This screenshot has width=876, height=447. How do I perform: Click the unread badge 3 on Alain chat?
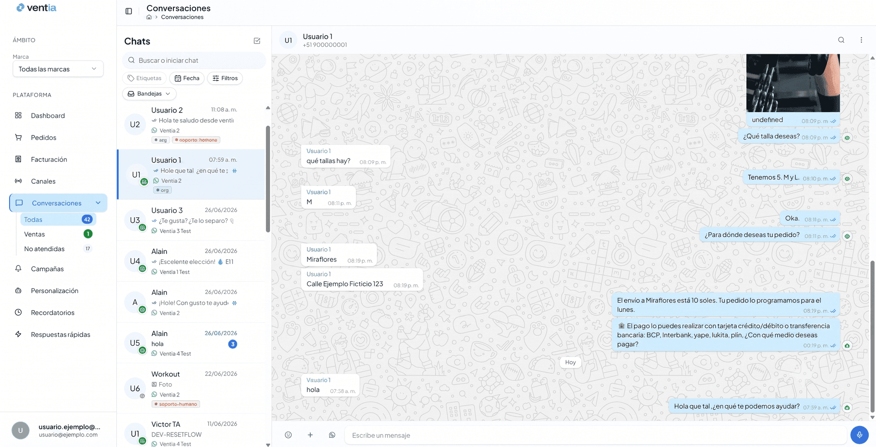coord(233,344)
